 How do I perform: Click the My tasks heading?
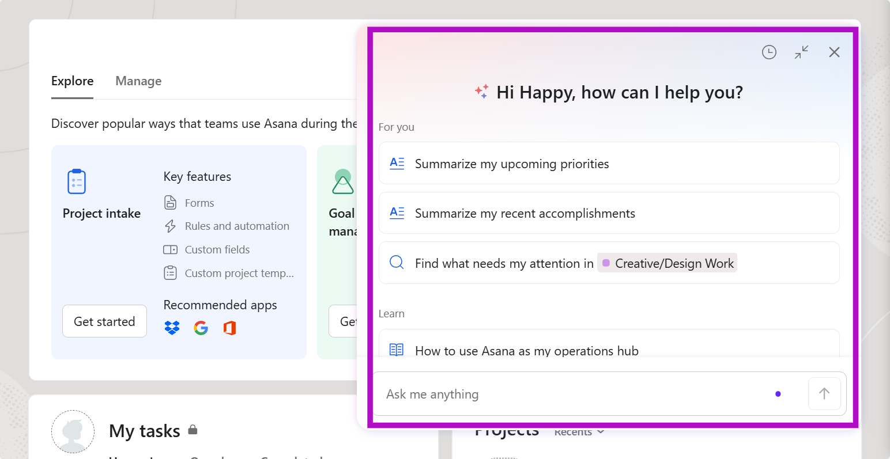(145, 431)
